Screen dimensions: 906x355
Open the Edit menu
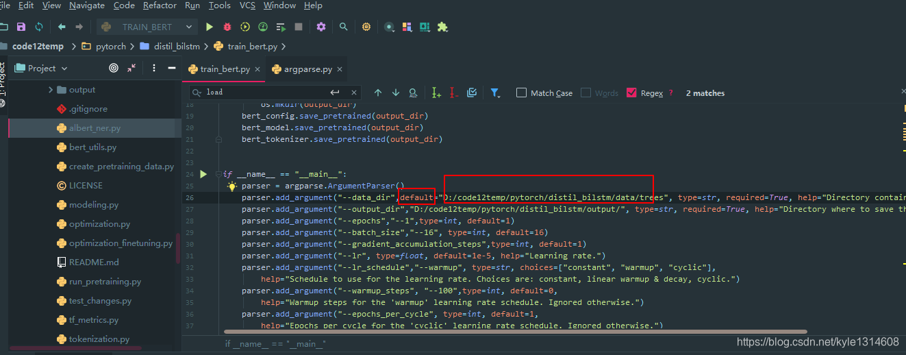(26, 5)
